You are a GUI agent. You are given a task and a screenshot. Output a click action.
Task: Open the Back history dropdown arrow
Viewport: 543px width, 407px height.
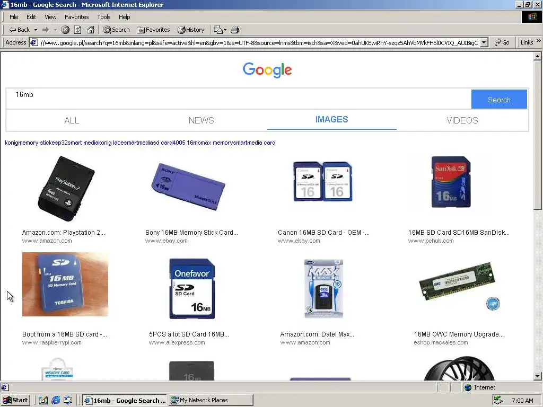coord(36,30)
